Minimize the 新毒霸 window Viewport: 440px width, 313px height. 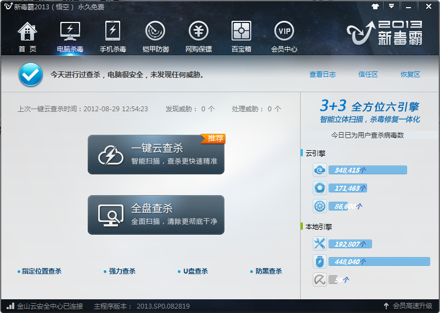click(409, 7)
